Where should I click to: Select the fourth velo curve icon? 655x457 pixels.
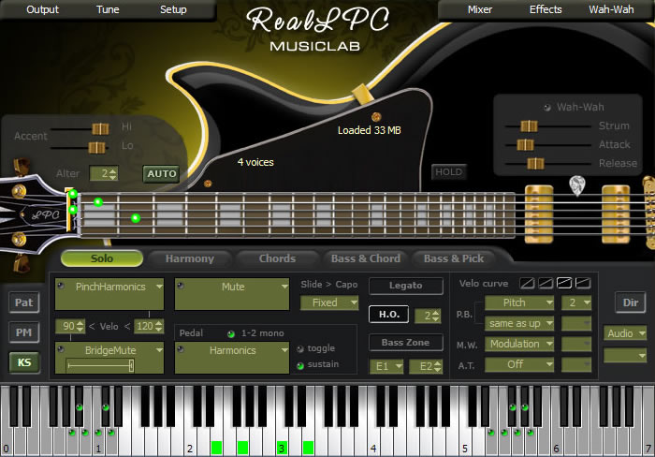(583, 284)
